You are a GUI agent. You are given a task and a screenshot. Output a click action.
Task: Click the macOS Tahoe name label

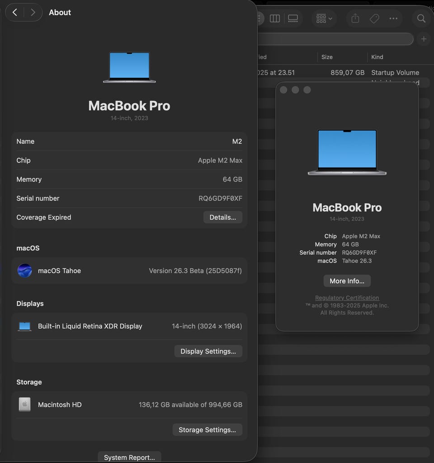coord(59,271)
